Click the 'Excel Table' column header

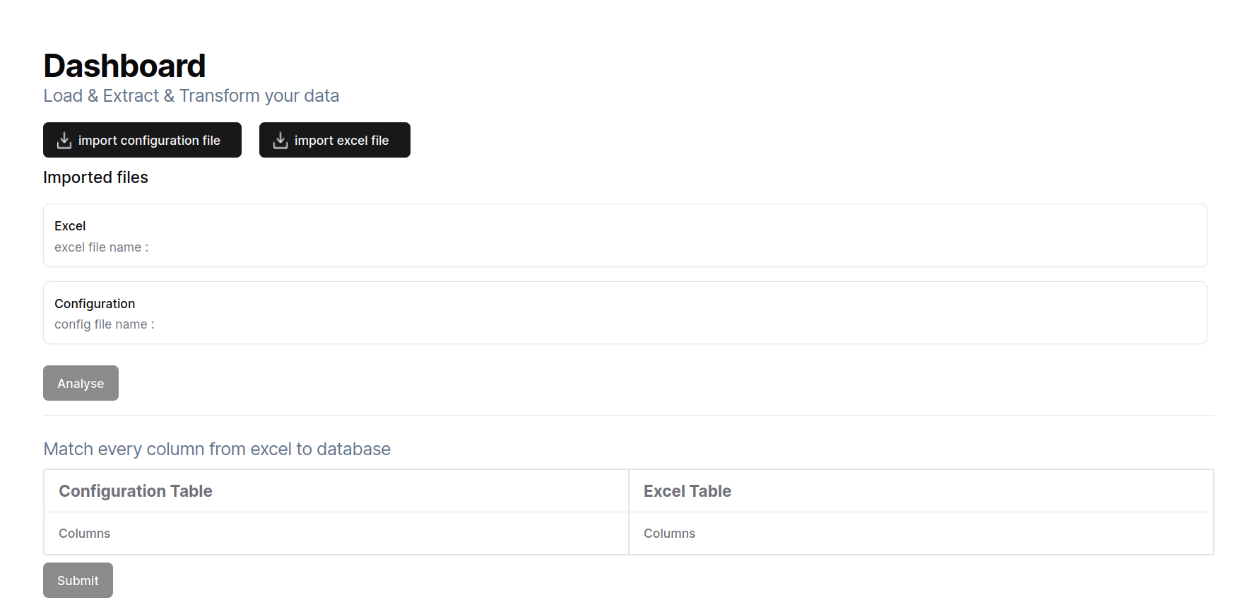click(x=687, y=491)
